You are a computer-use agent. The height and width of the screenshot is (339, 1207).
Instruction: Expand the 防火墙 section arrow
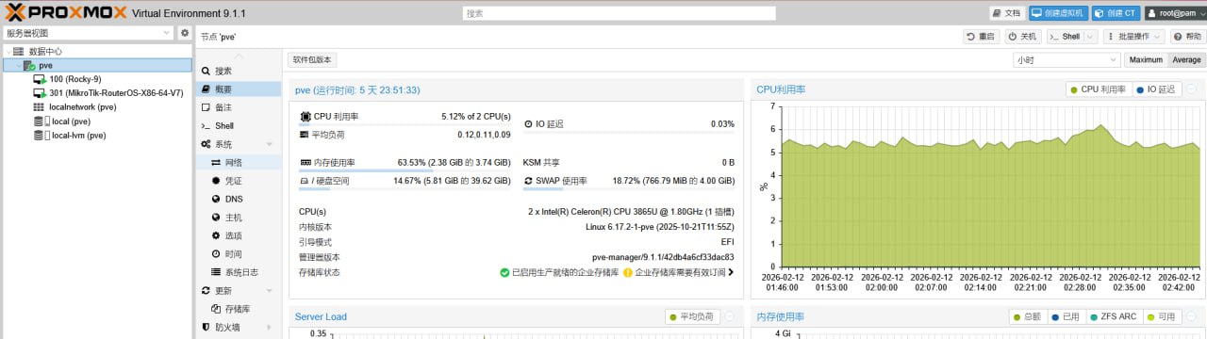[269, 328]
